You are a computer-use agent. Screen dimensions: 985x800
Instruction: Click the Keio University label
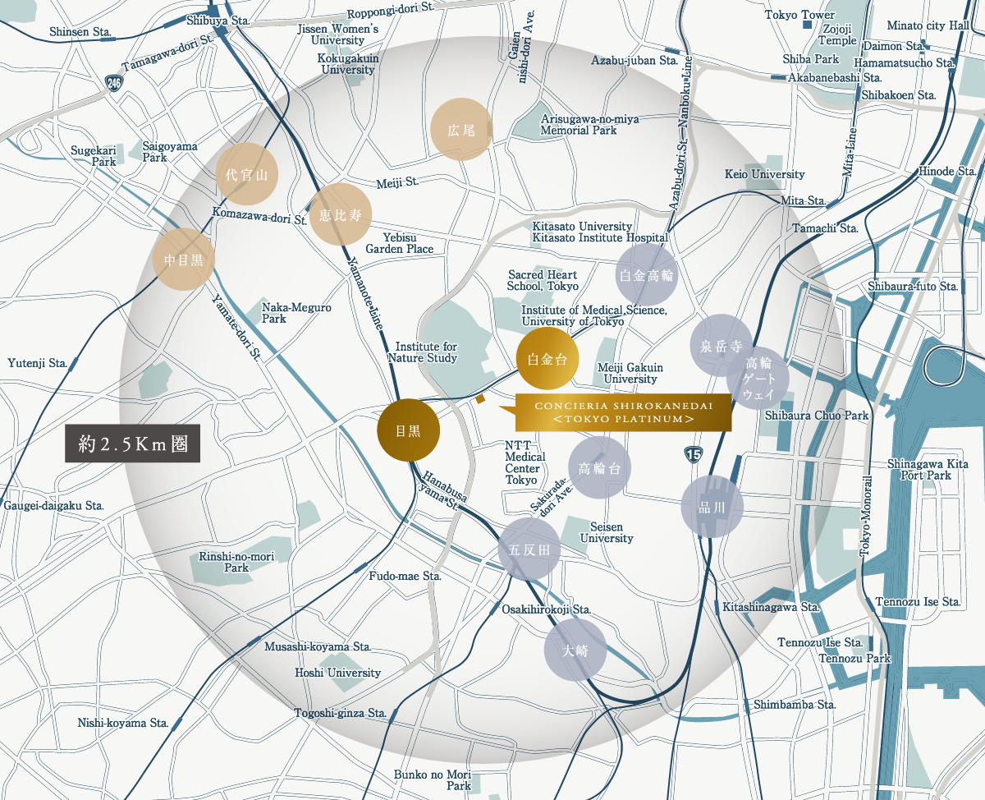click(765, 174)
